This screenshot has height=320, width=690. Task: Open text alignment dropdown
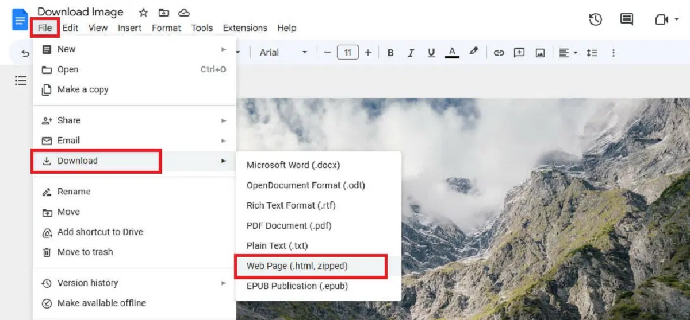pos(568,53)
